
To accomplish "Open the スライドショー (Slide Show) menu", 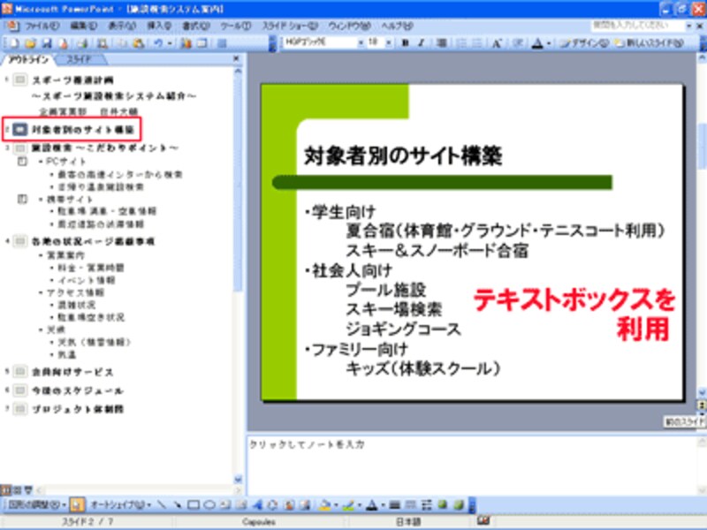I will pyautogui.click(x=290, y=26).
